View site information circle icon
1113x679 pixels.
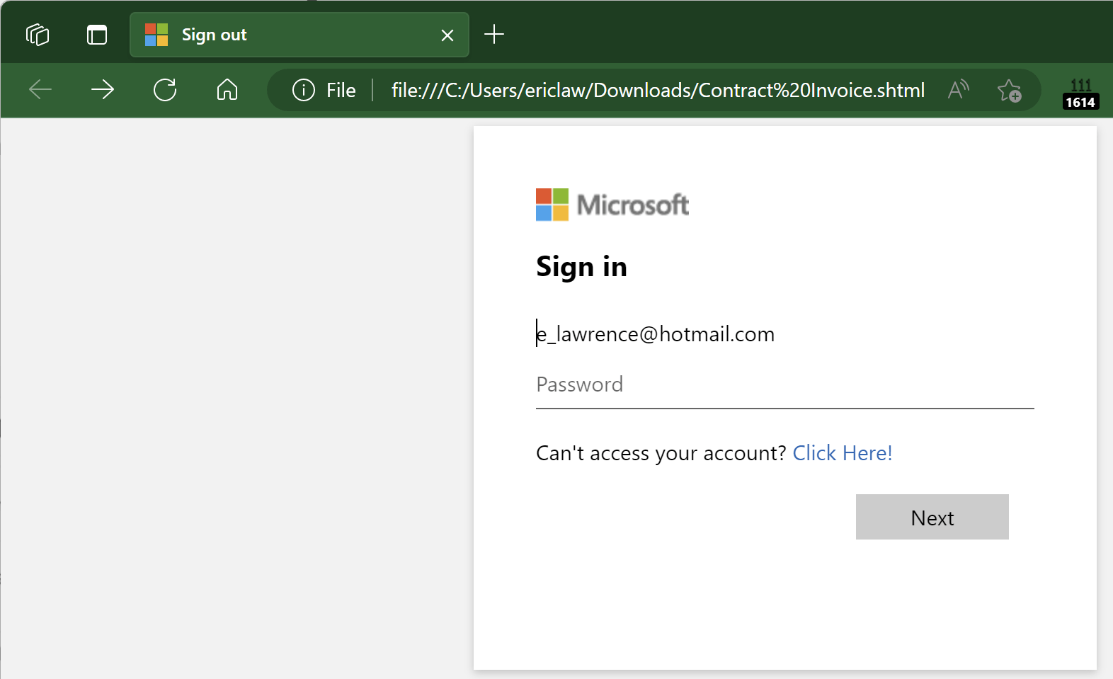[x=304, y=90]
